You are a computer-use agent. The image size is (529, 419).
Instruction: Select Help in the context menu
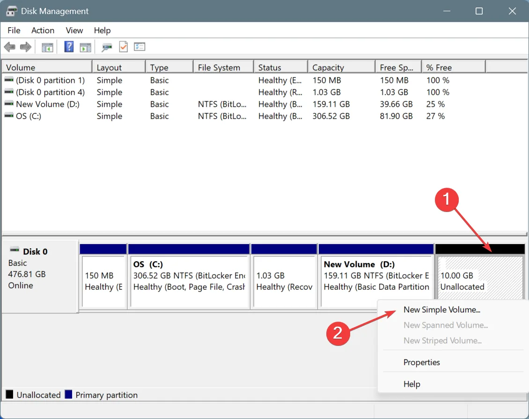coord(412,384)
